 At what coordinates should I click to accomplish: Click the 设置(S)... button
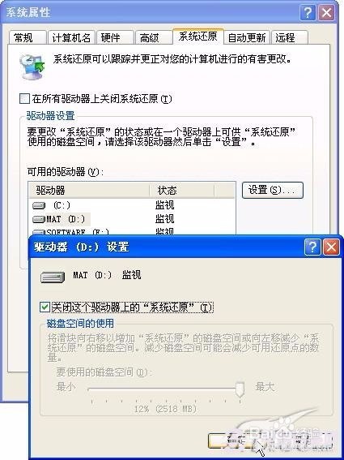273,190
